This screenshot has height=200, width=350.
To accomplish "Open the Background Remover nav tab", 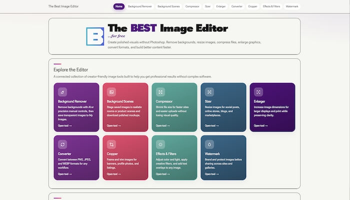I will tap(140, 6).
